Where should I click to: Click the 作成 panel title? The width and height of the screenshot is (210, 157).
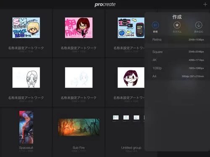(x=177, y=17)
